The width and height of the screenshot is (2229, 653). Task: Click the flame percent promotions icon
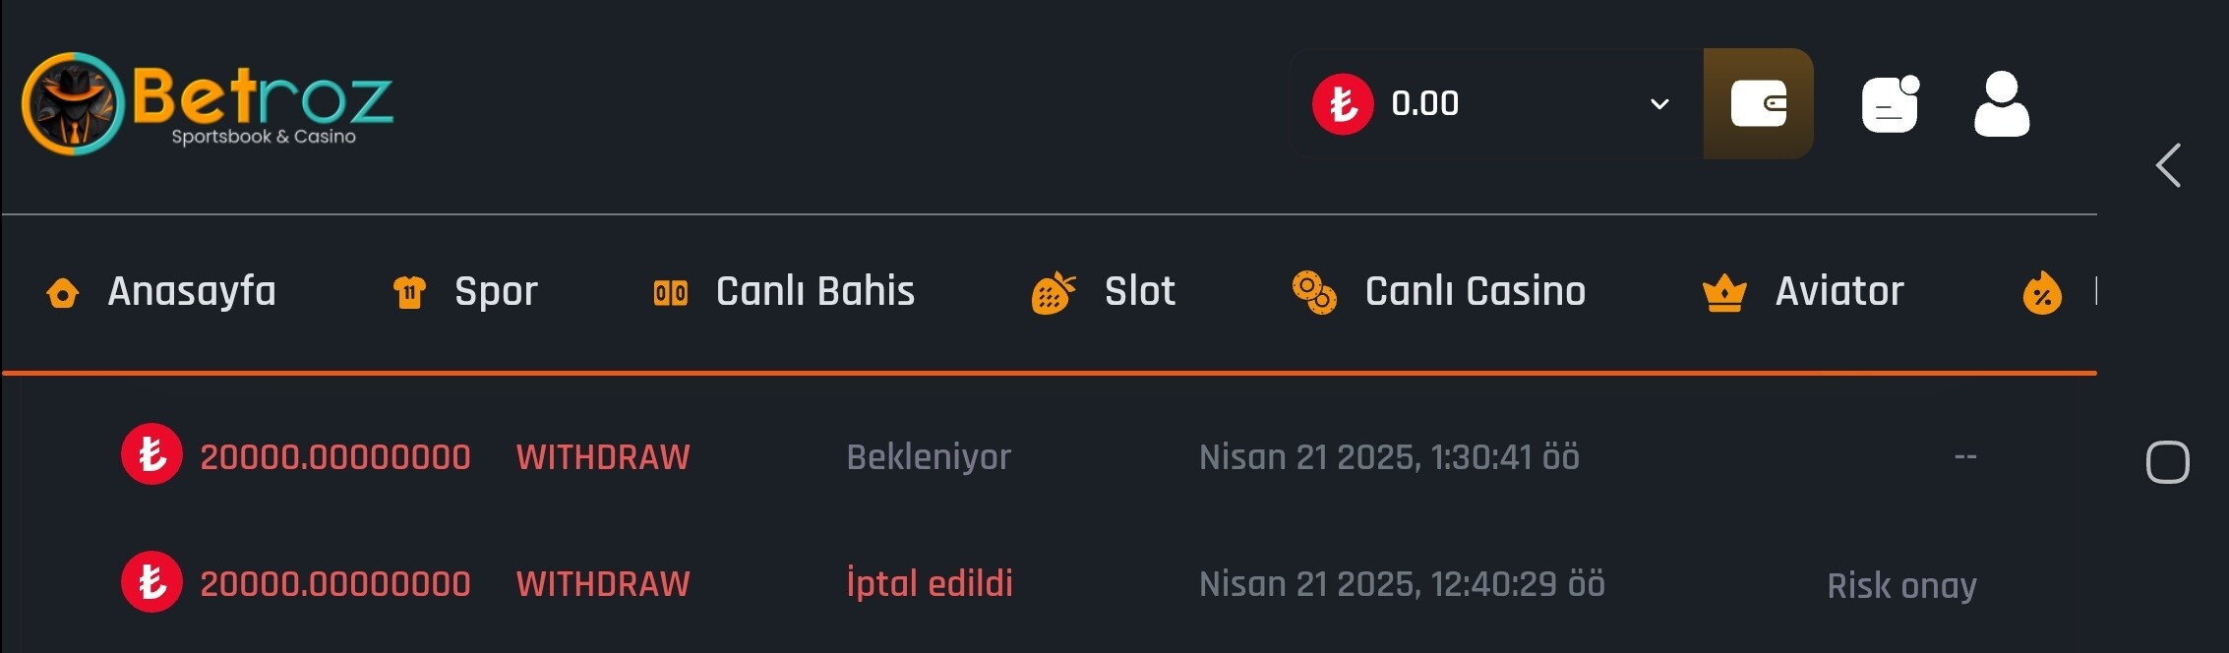pyautogui.click(x=2042, y=292)
